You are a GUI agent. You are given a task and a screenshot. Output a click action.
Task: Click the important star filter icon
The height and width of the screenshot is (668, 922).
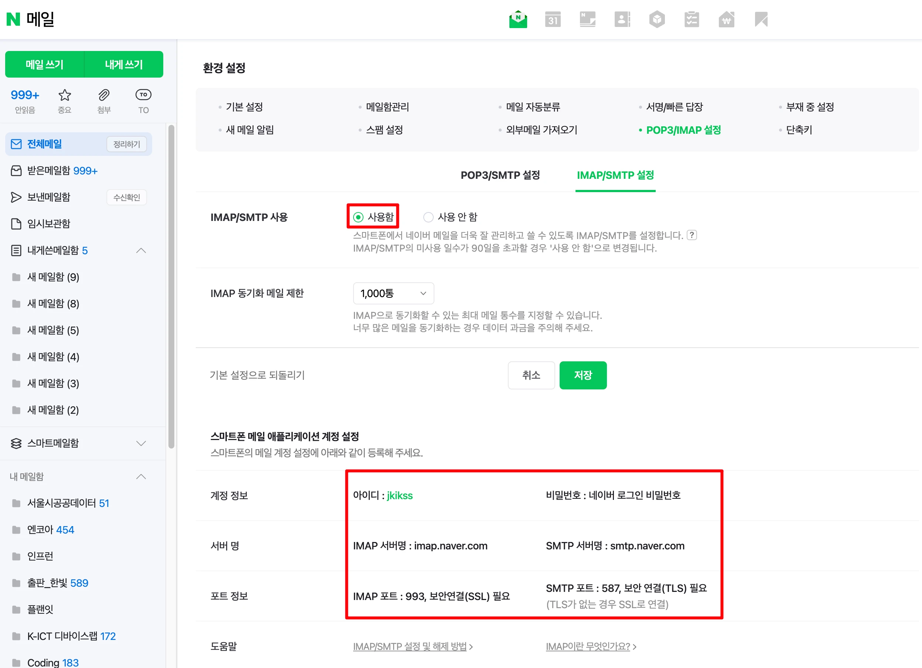[65, 95]
